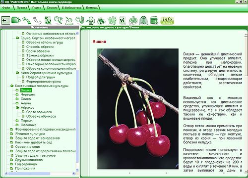
Task: Open the Е-библиотека menu
Action: pyautogui.click(x=71, y=8)
